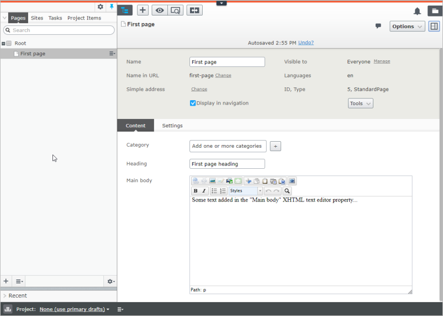Click the Undo? link
The width and height of the screenshot is (443, 316).
coord(306,43)
